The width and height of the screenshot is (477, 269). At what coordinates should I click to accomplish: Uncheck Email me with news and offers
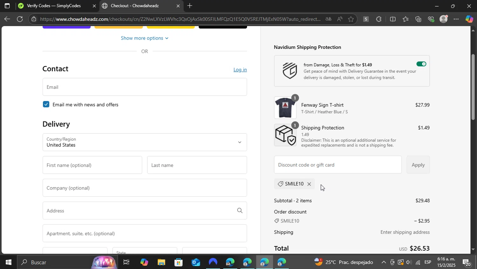pos(46,104)
